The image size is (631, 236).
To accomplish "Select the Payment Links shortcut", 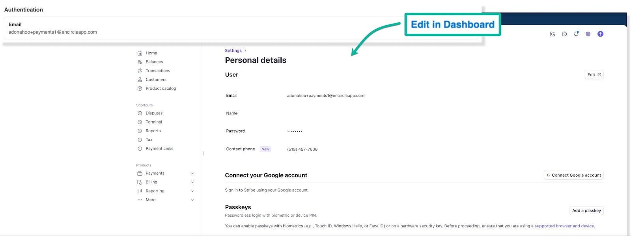I will (159, 149).
